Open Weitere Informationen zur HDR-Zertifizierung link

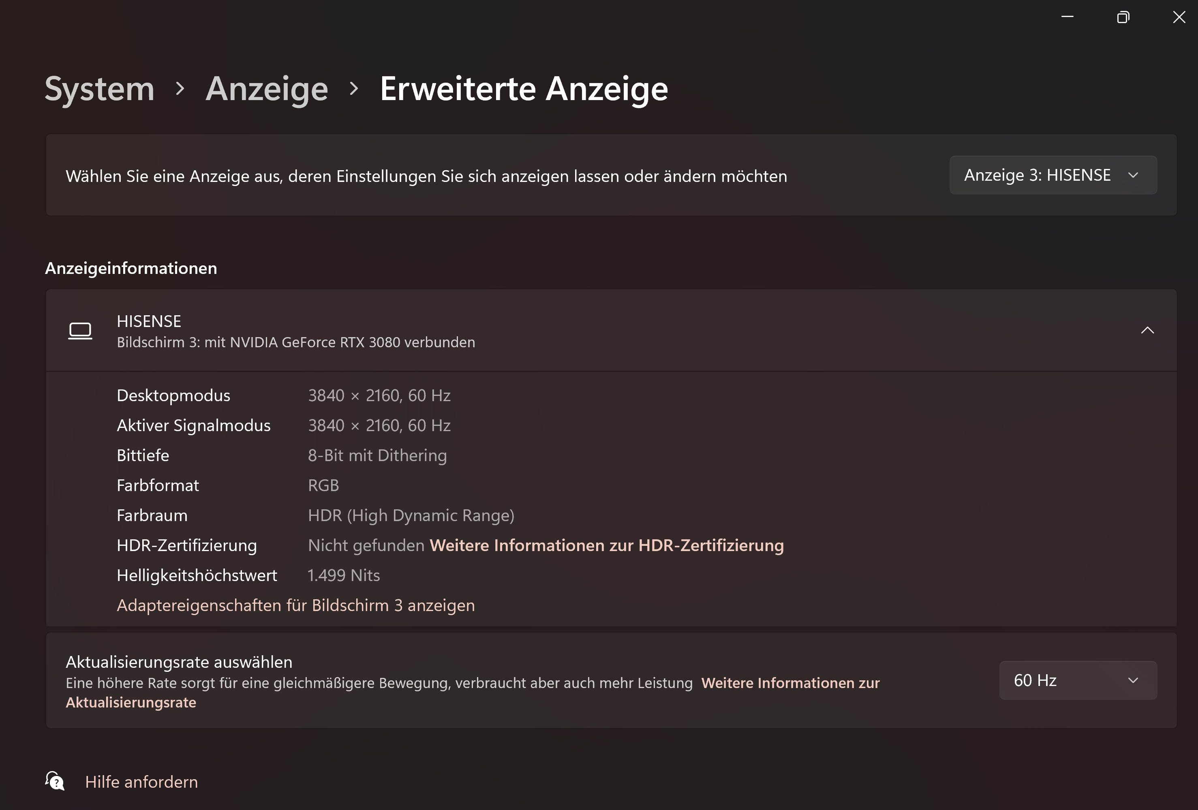coord(606,545)
